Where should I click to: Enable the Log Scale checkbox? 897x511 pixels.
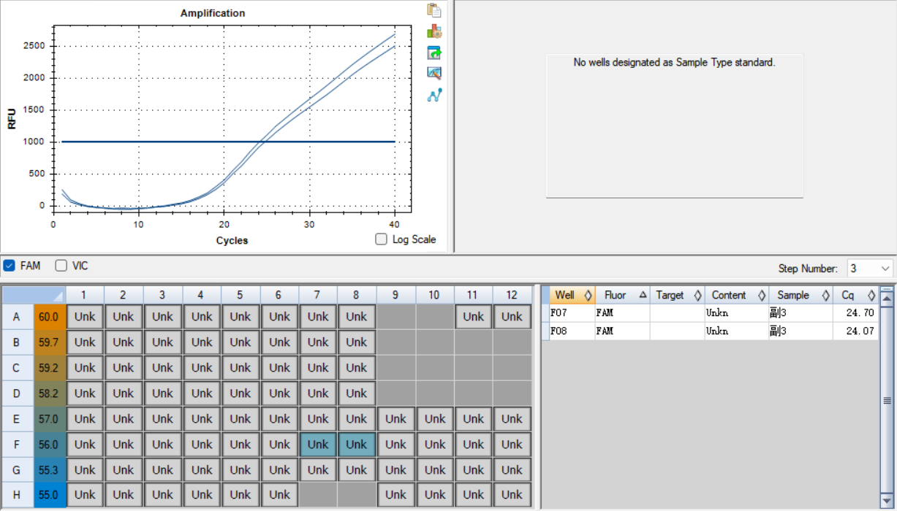pyautogui.click(x=381, y=239)
